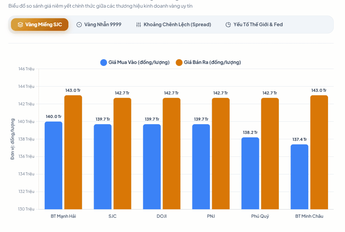Click the pie chart icon beside Yếu Tố Thế Giới
The width and height of the screenshot is (345, 232).
pos(228,25)
